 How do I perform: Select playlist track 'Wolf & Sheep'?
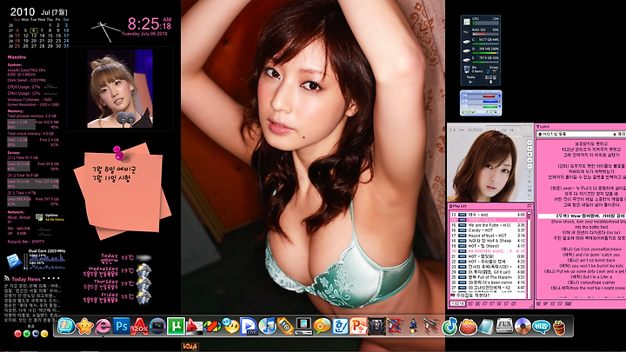[488, 241]
